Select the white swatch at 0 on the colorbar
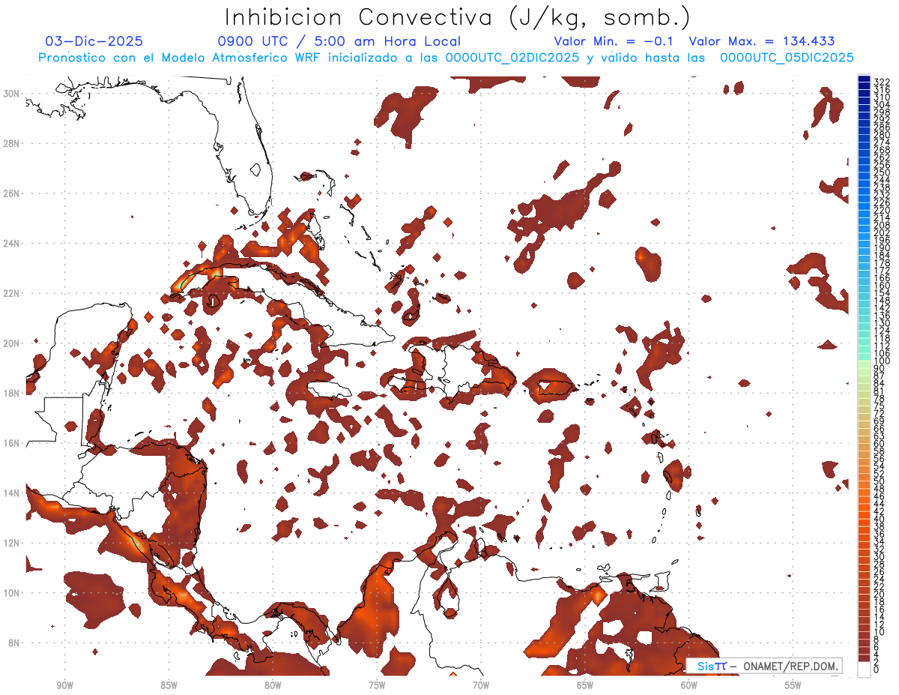Viewport: 899px width, 695px height. click(x=864, y=669)
